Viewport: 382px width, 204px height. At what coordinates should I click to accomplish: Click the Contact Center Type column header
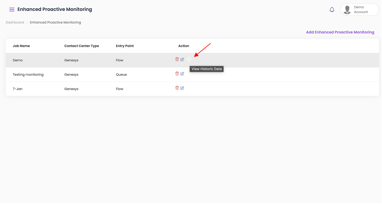pyautogui.click(x=81, y=46)
